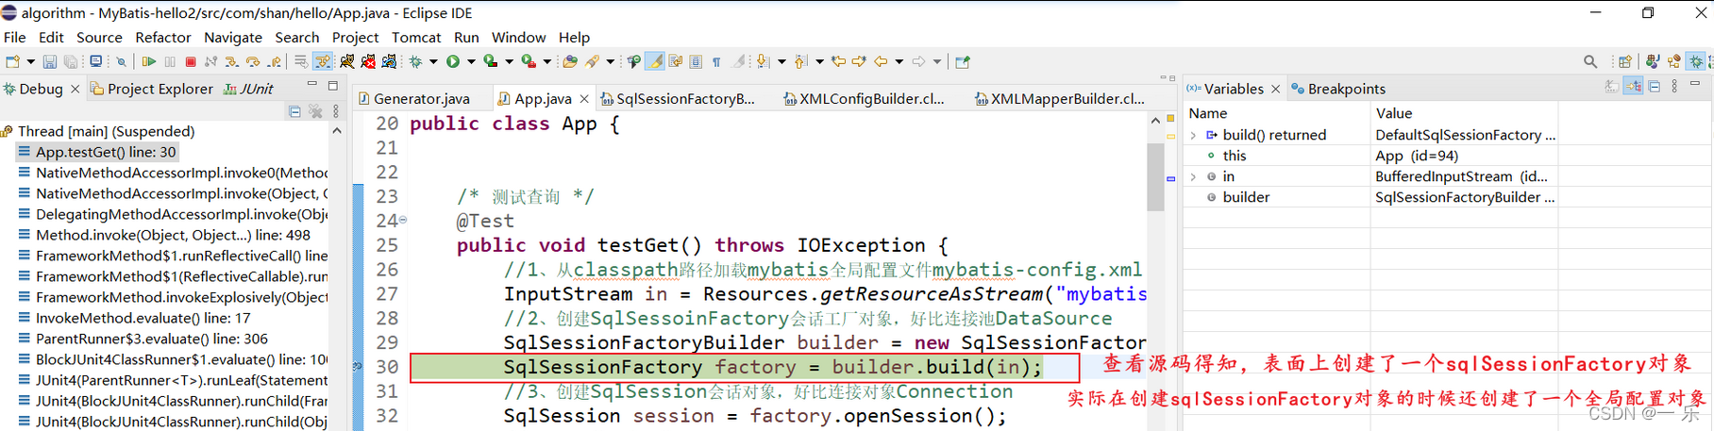Close the App.java editor tab

(x=584, y=98)
